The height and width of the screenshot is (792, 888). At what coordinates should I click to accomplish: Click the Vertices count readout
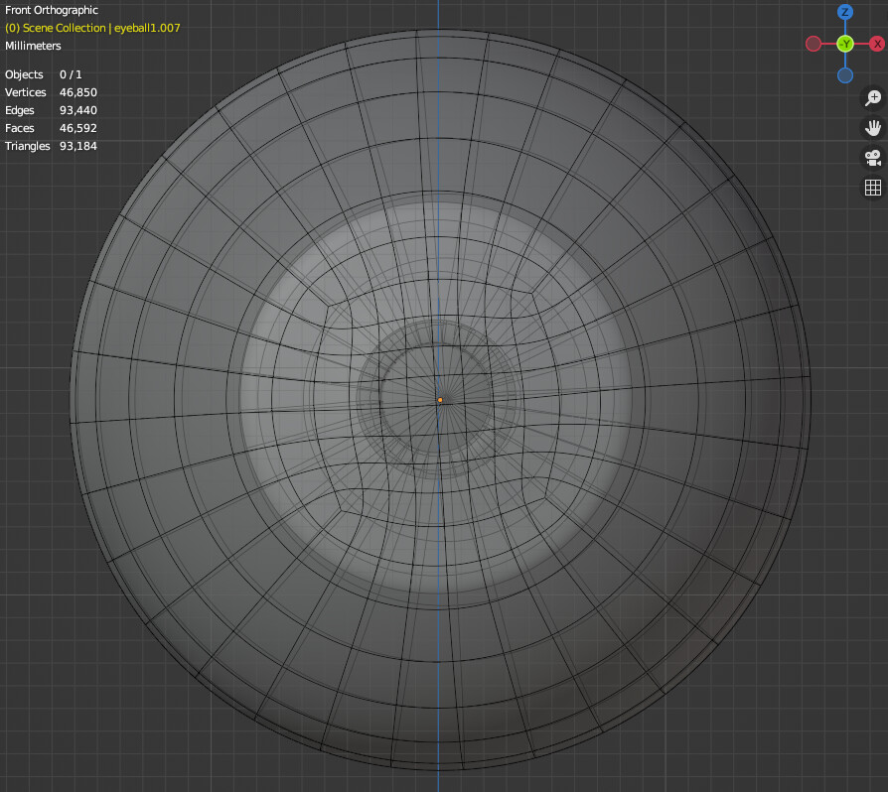[50, 92]
